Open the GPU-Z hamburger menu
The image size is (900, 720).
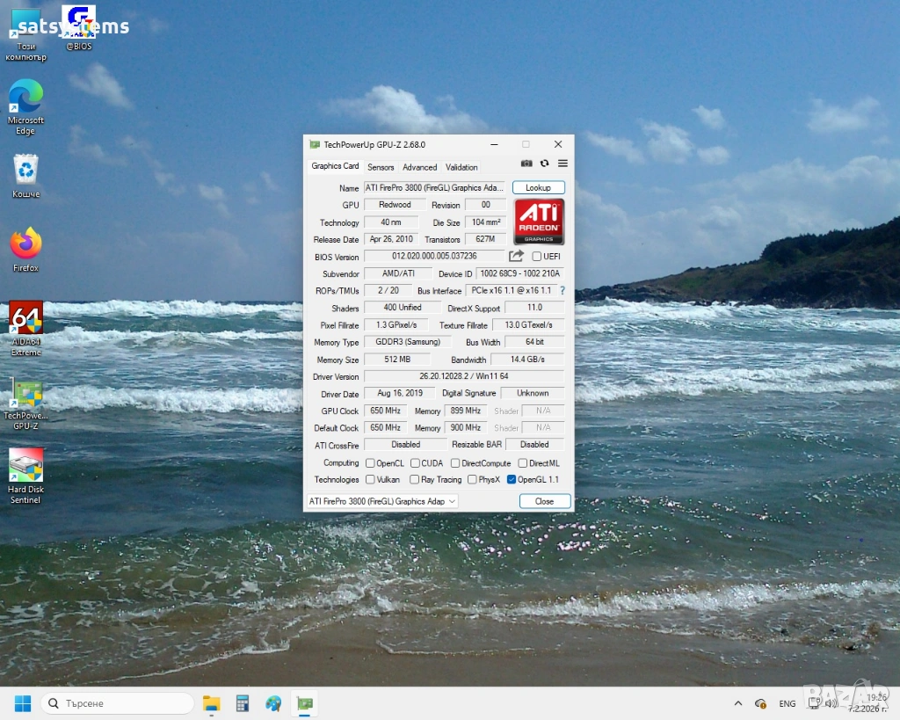(562, 164)
